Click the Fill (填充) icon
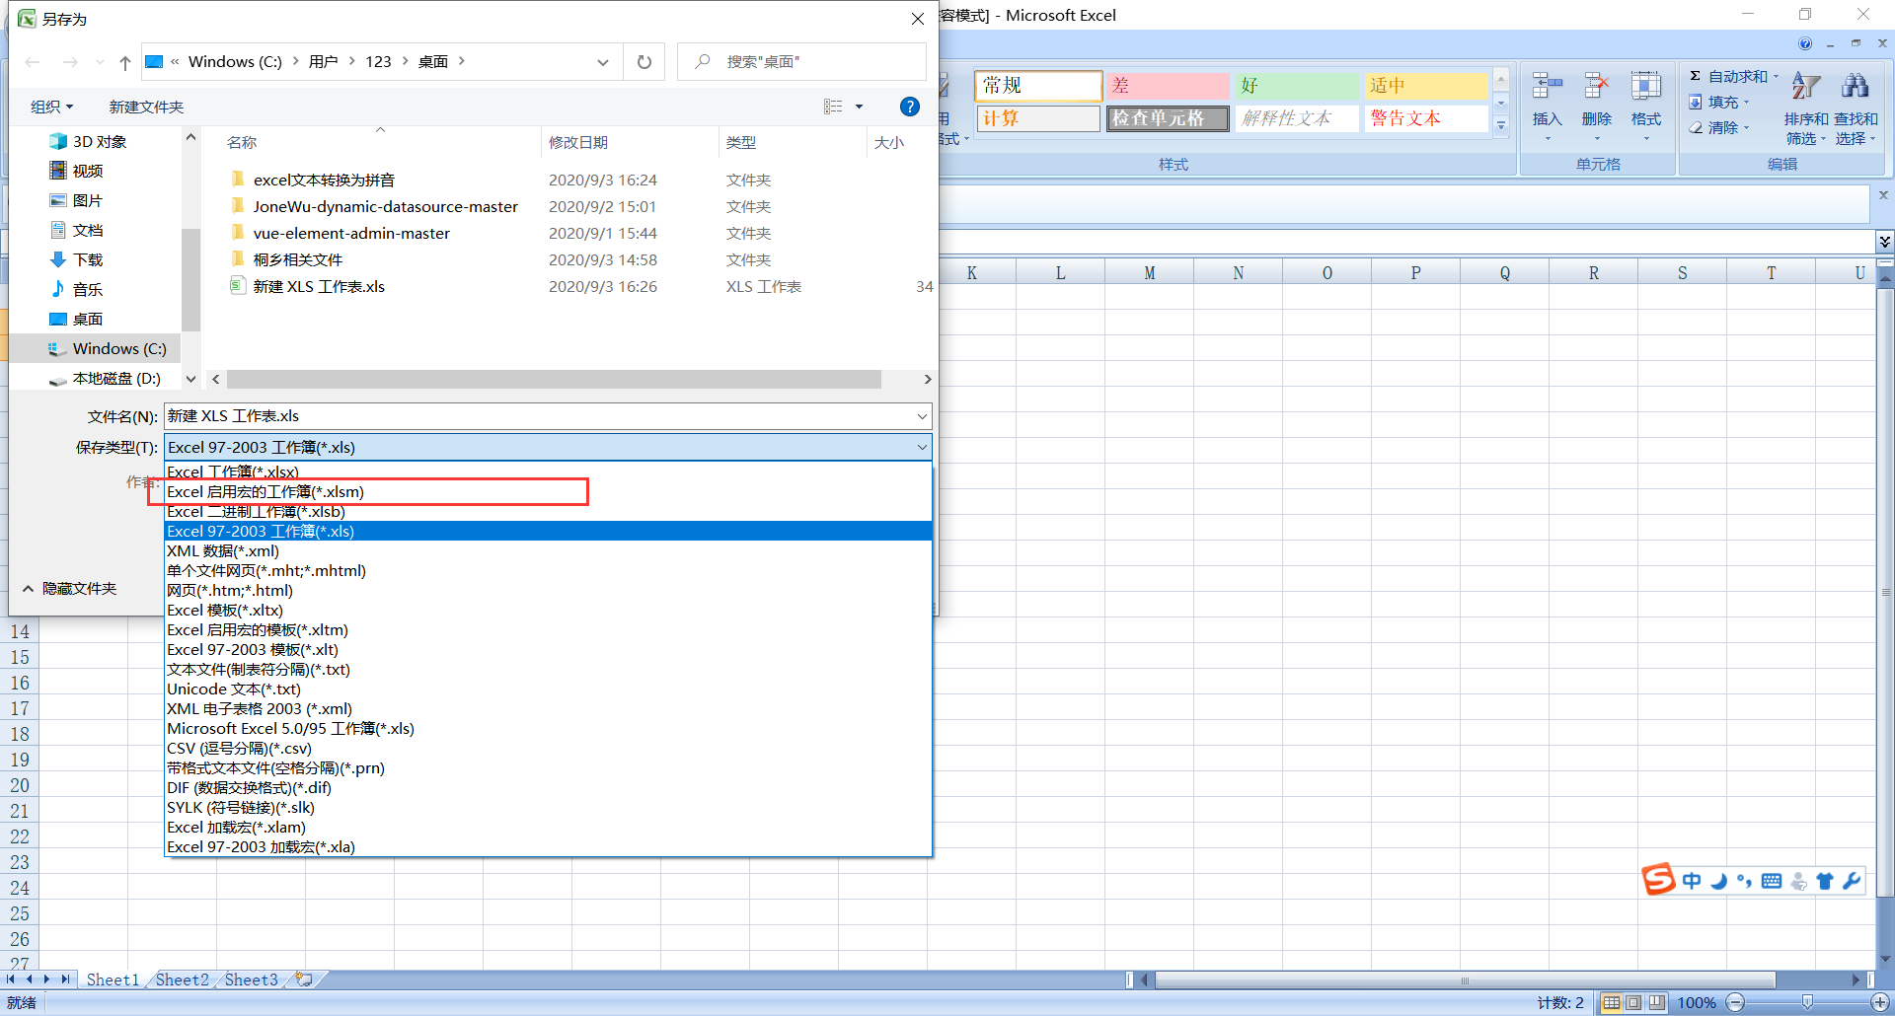1895x1016 pixels. pos(1695,102)
